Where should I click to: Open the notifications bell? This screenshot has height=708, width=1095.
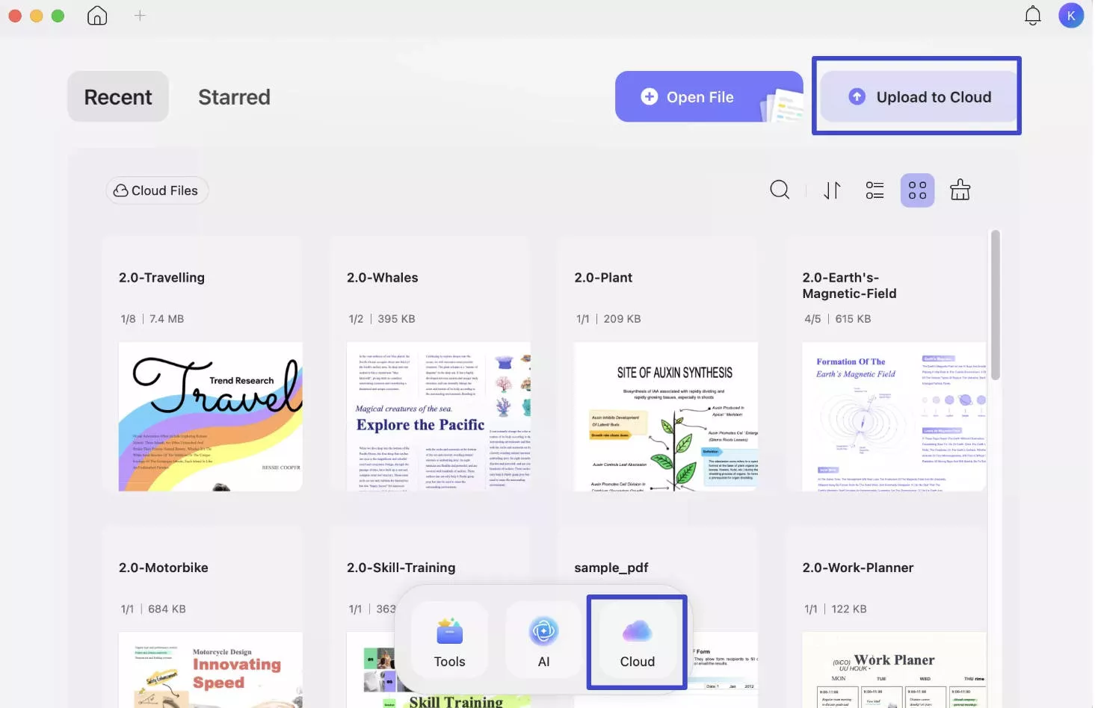pos(1033,16)
